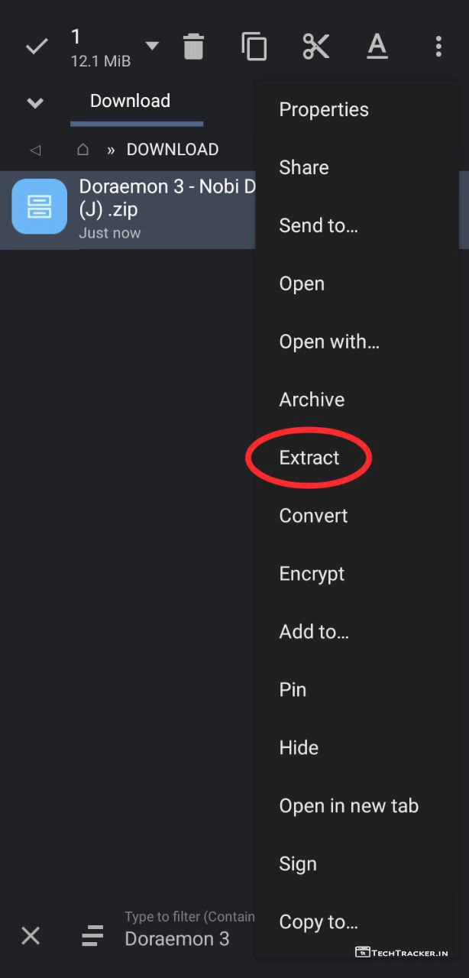Tap the home icon in breadcrumb
Screen dimensions: 469x978
(83, 150)
